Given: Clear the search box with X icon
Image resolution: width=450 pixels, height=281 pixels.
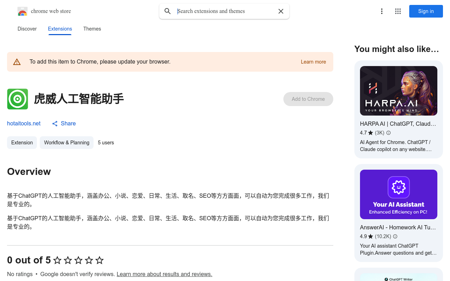Looking at the screenshot, I should point(281,11).
